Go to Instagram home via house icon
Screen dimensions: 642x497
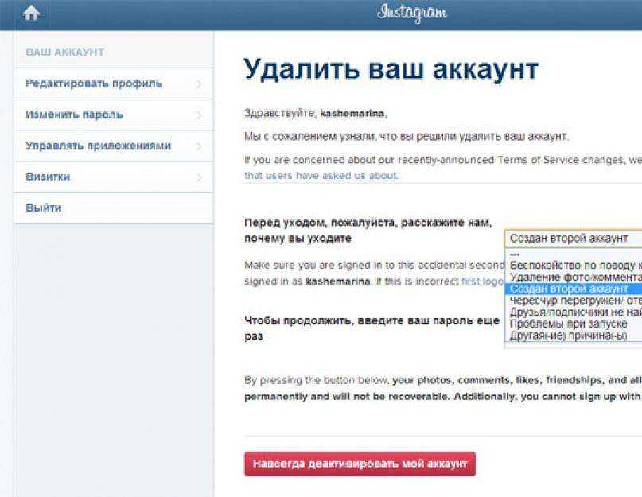tap(32, 13)
